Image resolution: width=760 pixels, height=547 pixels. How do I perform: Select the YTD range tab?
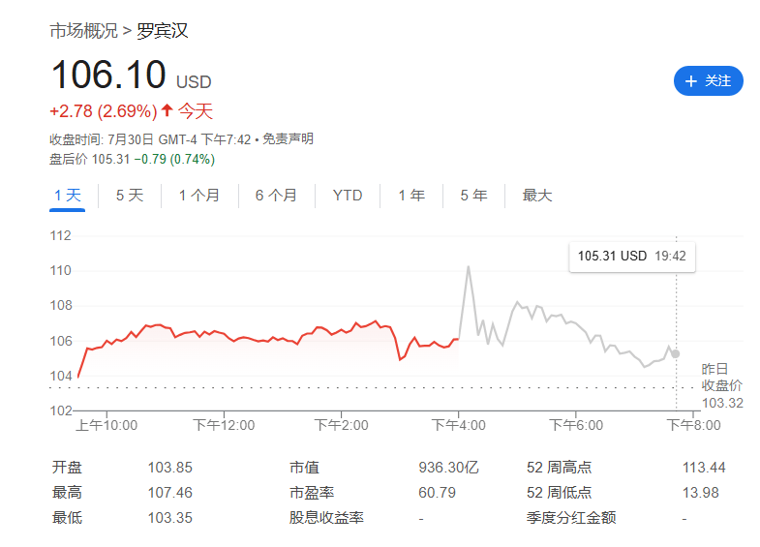(348, 196)
